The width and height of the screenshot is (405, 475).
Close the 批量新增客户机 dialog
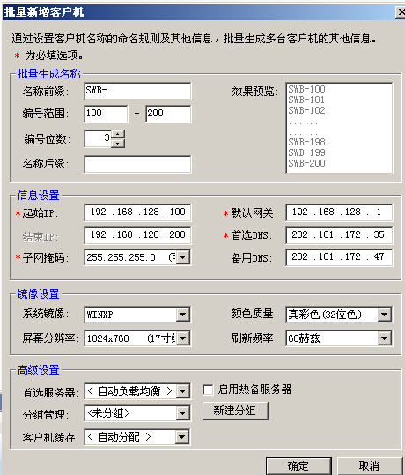tap(401, 12)
